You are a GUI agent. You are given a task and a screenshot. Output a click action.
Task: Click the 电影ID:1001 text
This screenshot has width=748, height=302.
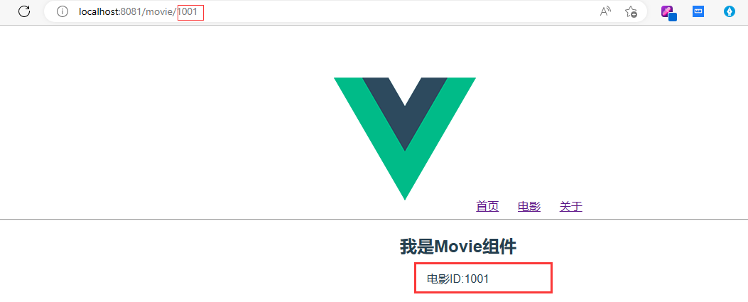[457, 279]
